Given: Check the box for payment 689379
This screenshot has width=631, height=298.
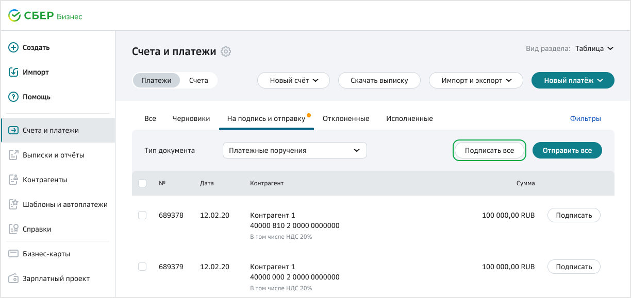Looking at the screenshot, I should click(142, 267).
